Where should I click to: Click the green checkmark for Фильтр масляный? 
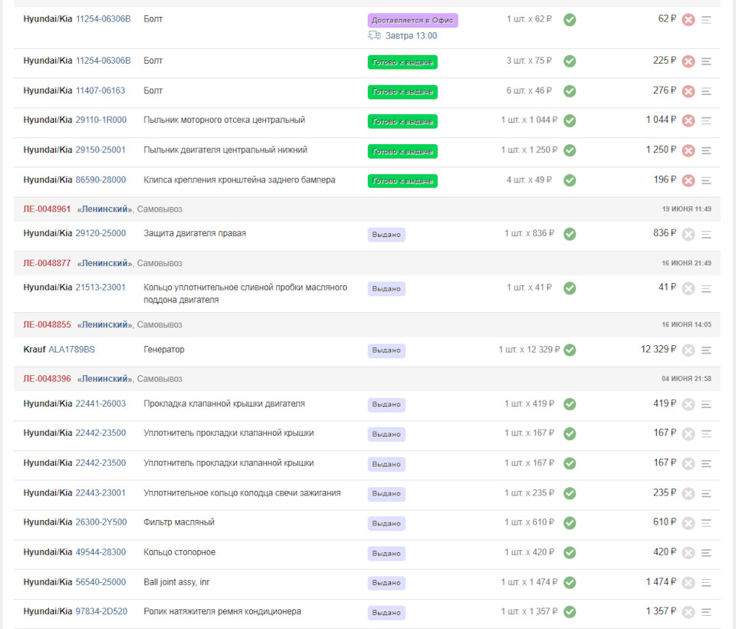point(570,523)
